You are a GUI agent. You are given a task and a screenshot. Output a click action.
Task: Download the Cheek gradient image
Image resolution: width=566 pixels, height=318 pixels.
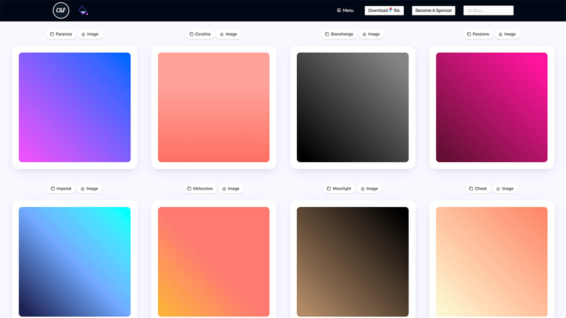click(x=505, y=189)
